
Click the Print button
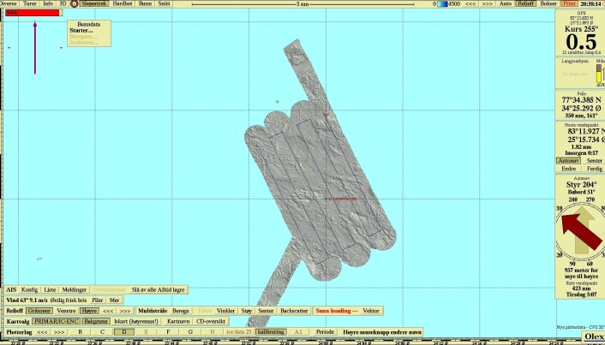tap(569, 3)
